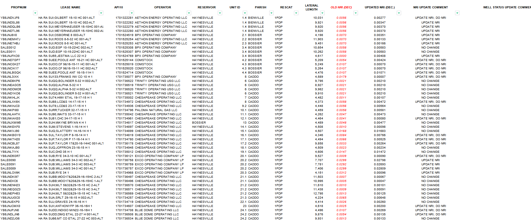Select the Unit ID cell with value 13
This screenshot has width=531, height=221.
(x=245, y=123)
